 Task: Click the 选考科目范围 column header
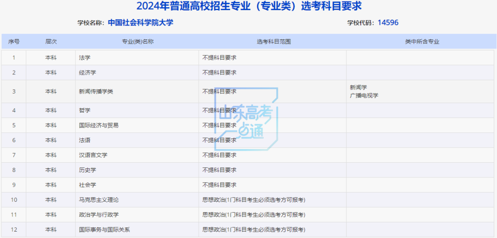[x=273, y=42]
